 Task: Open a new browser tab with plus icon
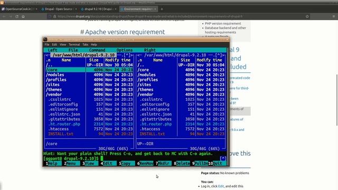point(162,9)
